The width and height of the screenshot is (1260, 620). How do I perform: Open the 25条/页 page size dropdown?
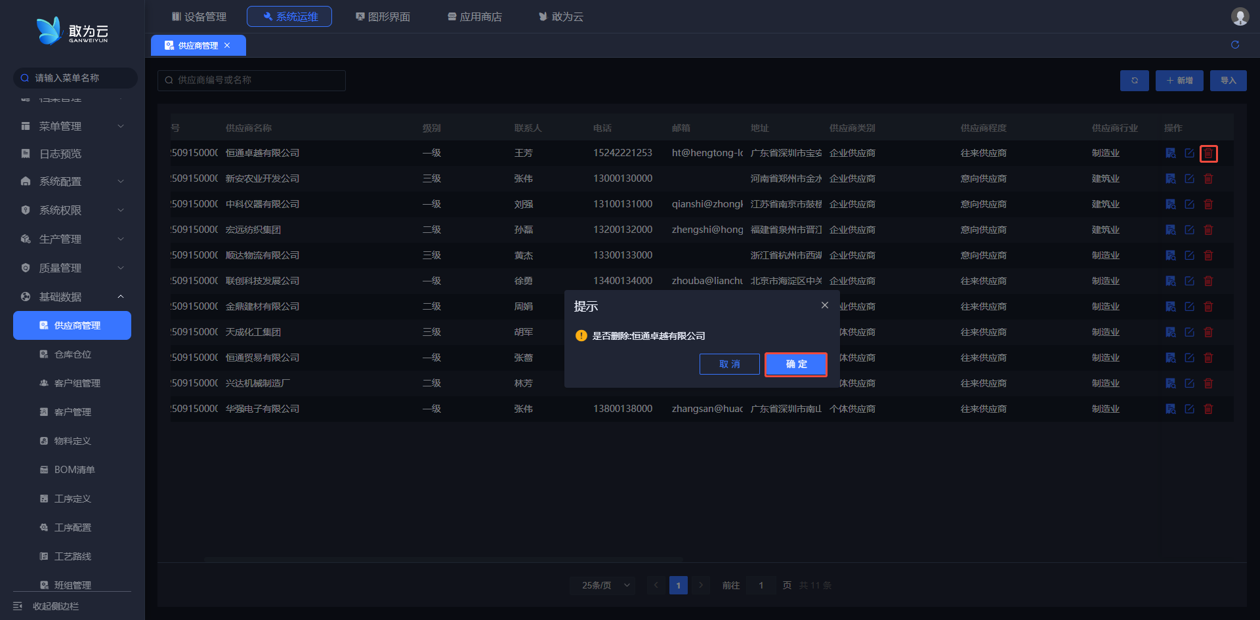[x=602, y=585]
